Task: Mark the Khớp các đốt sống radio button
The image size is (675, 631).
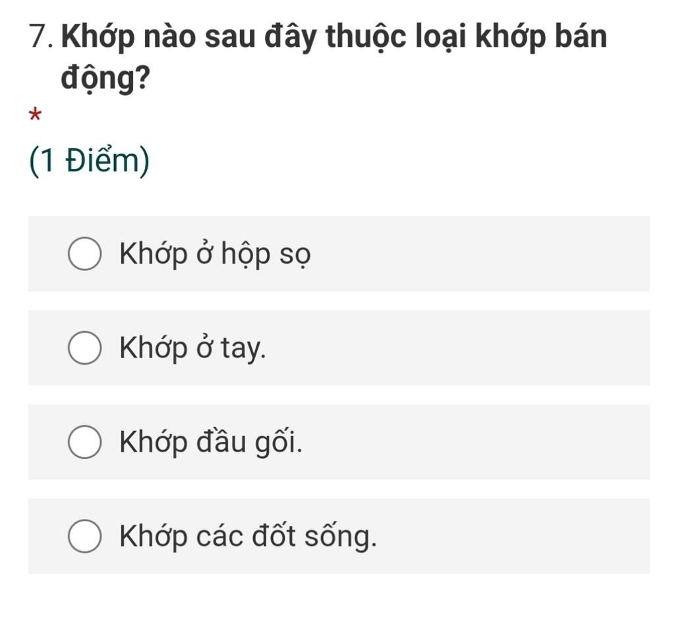Action: point(85,537)
